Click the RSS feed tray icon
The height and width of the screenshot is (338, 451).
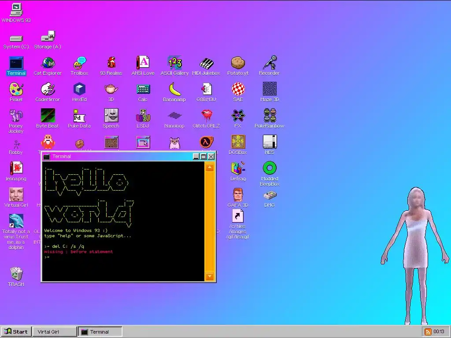(x=428, y=332)
